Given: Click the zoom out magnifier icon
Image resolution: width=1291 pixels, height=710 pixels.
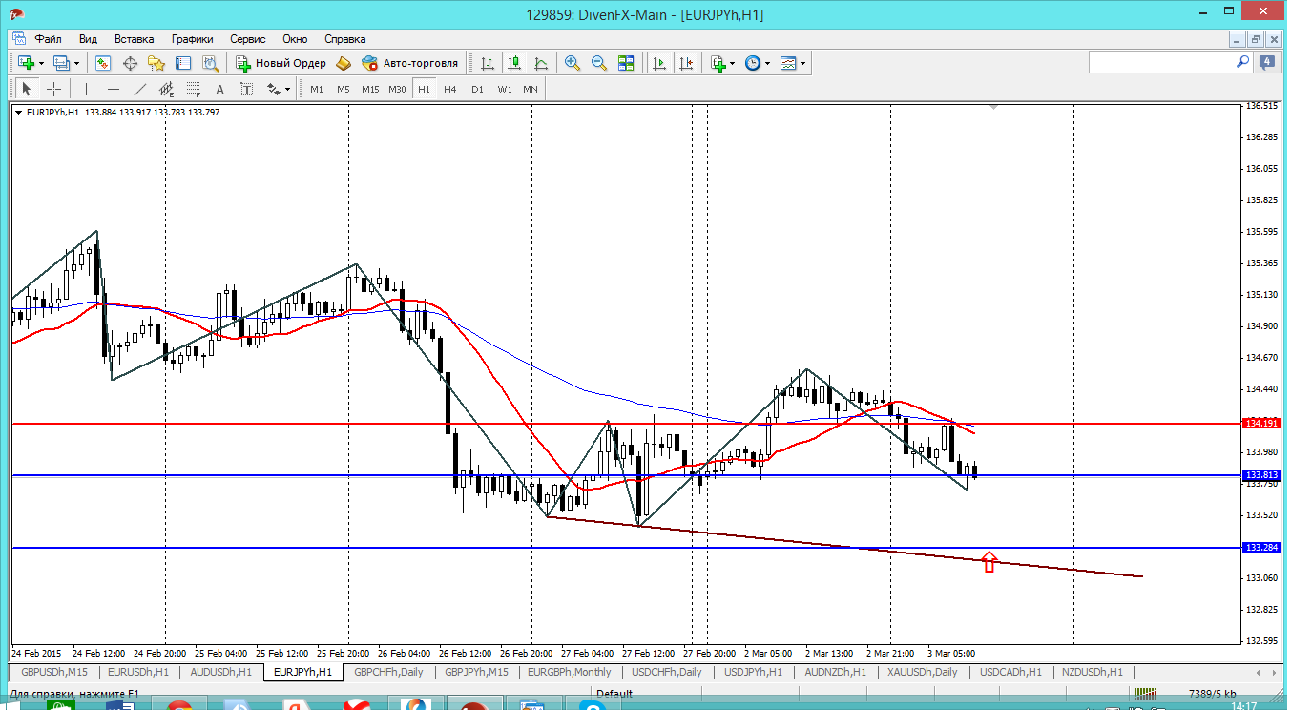Looking at the screenshot, I should click(x=599, y=63).
